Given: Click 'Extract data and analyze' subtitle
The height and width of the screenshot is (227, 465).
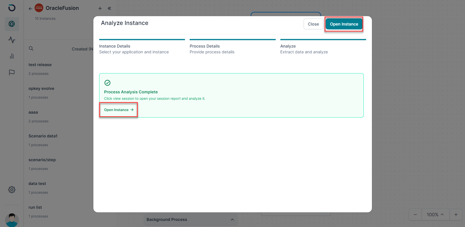Looking at the screenshot, I should (x=304, y=52).
